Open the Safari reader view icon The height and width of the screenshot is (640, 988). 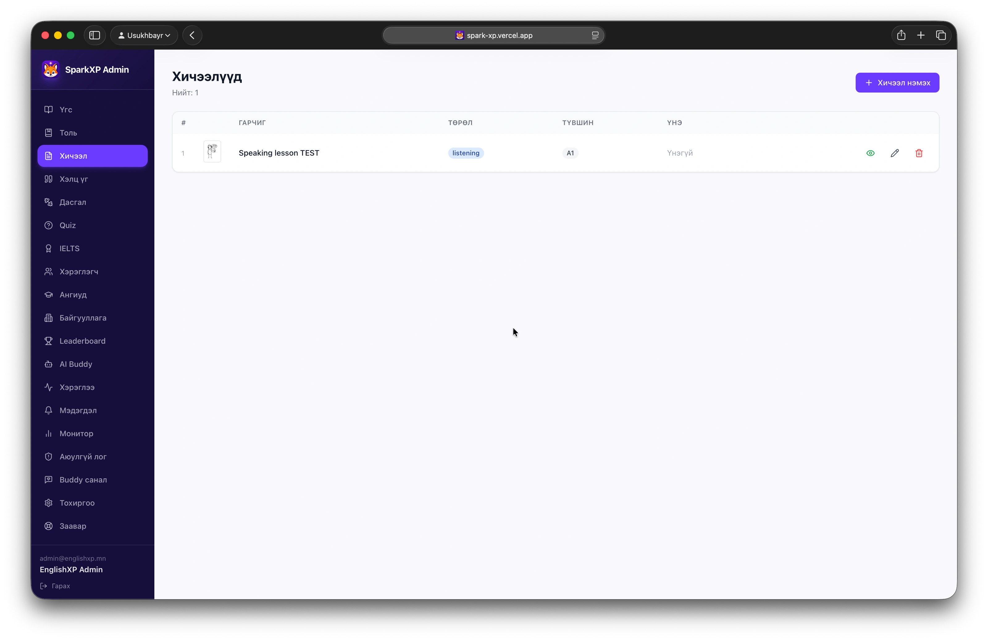[x=595, y=35]
